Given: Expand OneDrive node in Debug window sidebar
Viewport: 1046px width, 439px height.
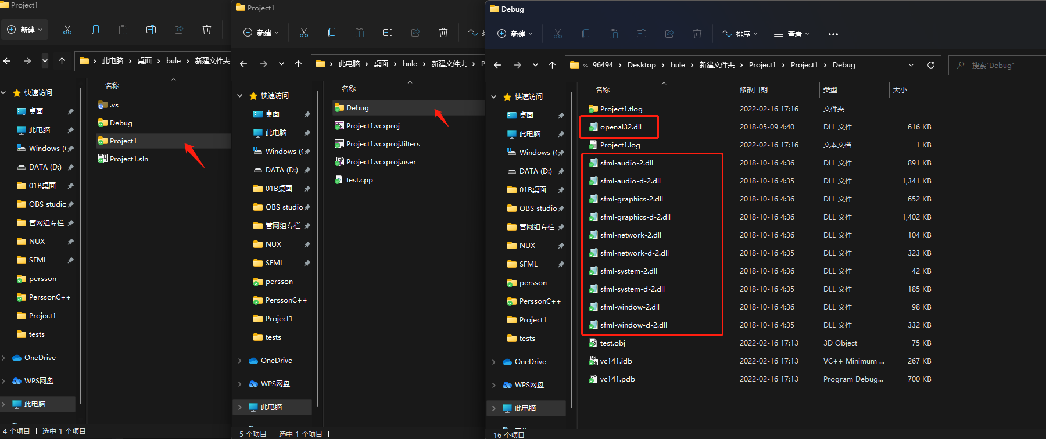Looking at the screenshot, I should [494, 362].
